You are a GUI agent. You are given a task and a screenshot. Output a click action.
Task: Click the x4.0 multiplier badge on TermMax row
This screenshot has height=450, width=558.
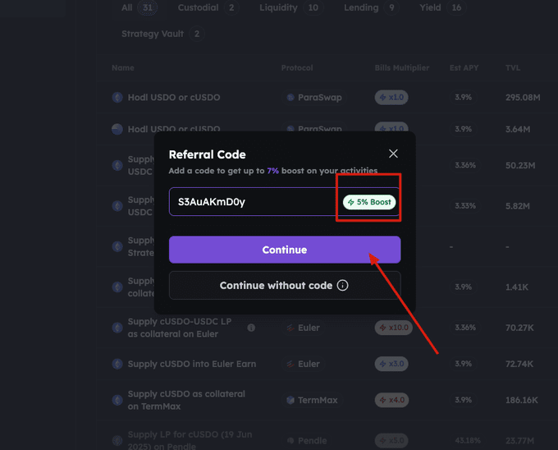(391, 400)
